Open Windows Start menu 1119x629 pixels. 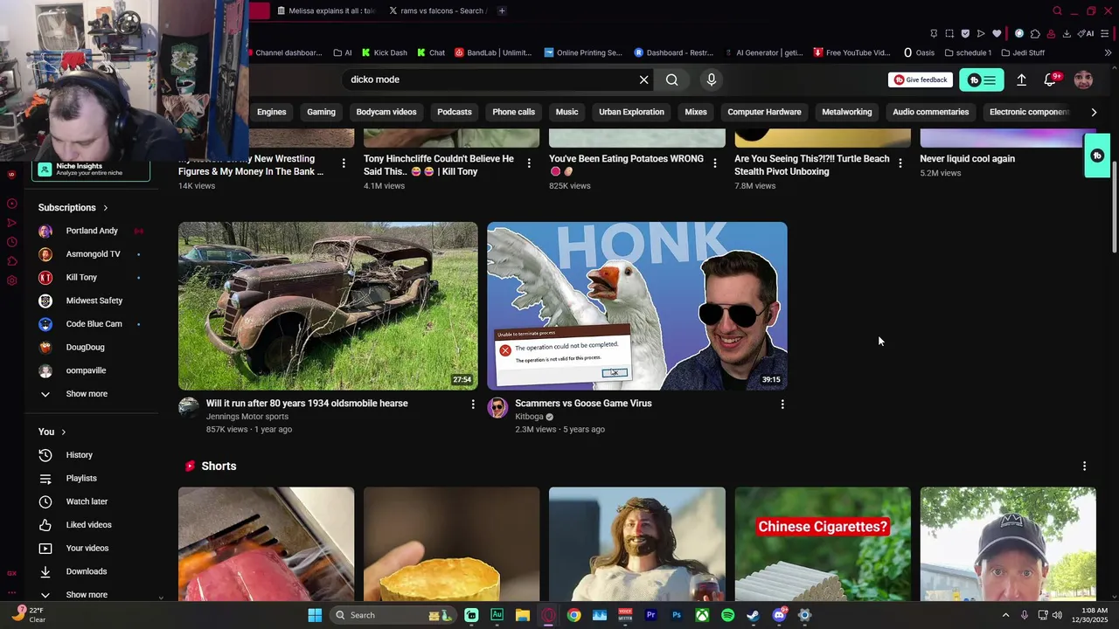(x=315, y=615)
